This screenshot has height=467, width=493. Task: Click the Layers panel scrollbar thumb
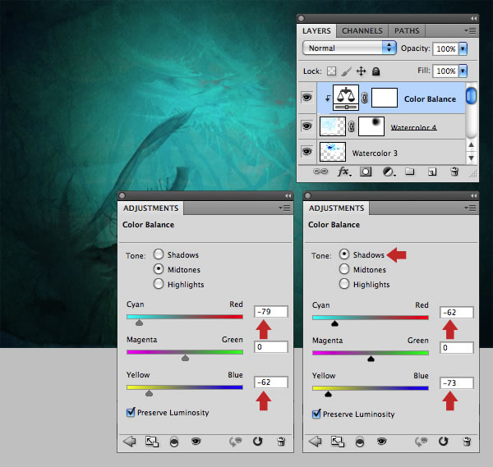tap(471, 95)
